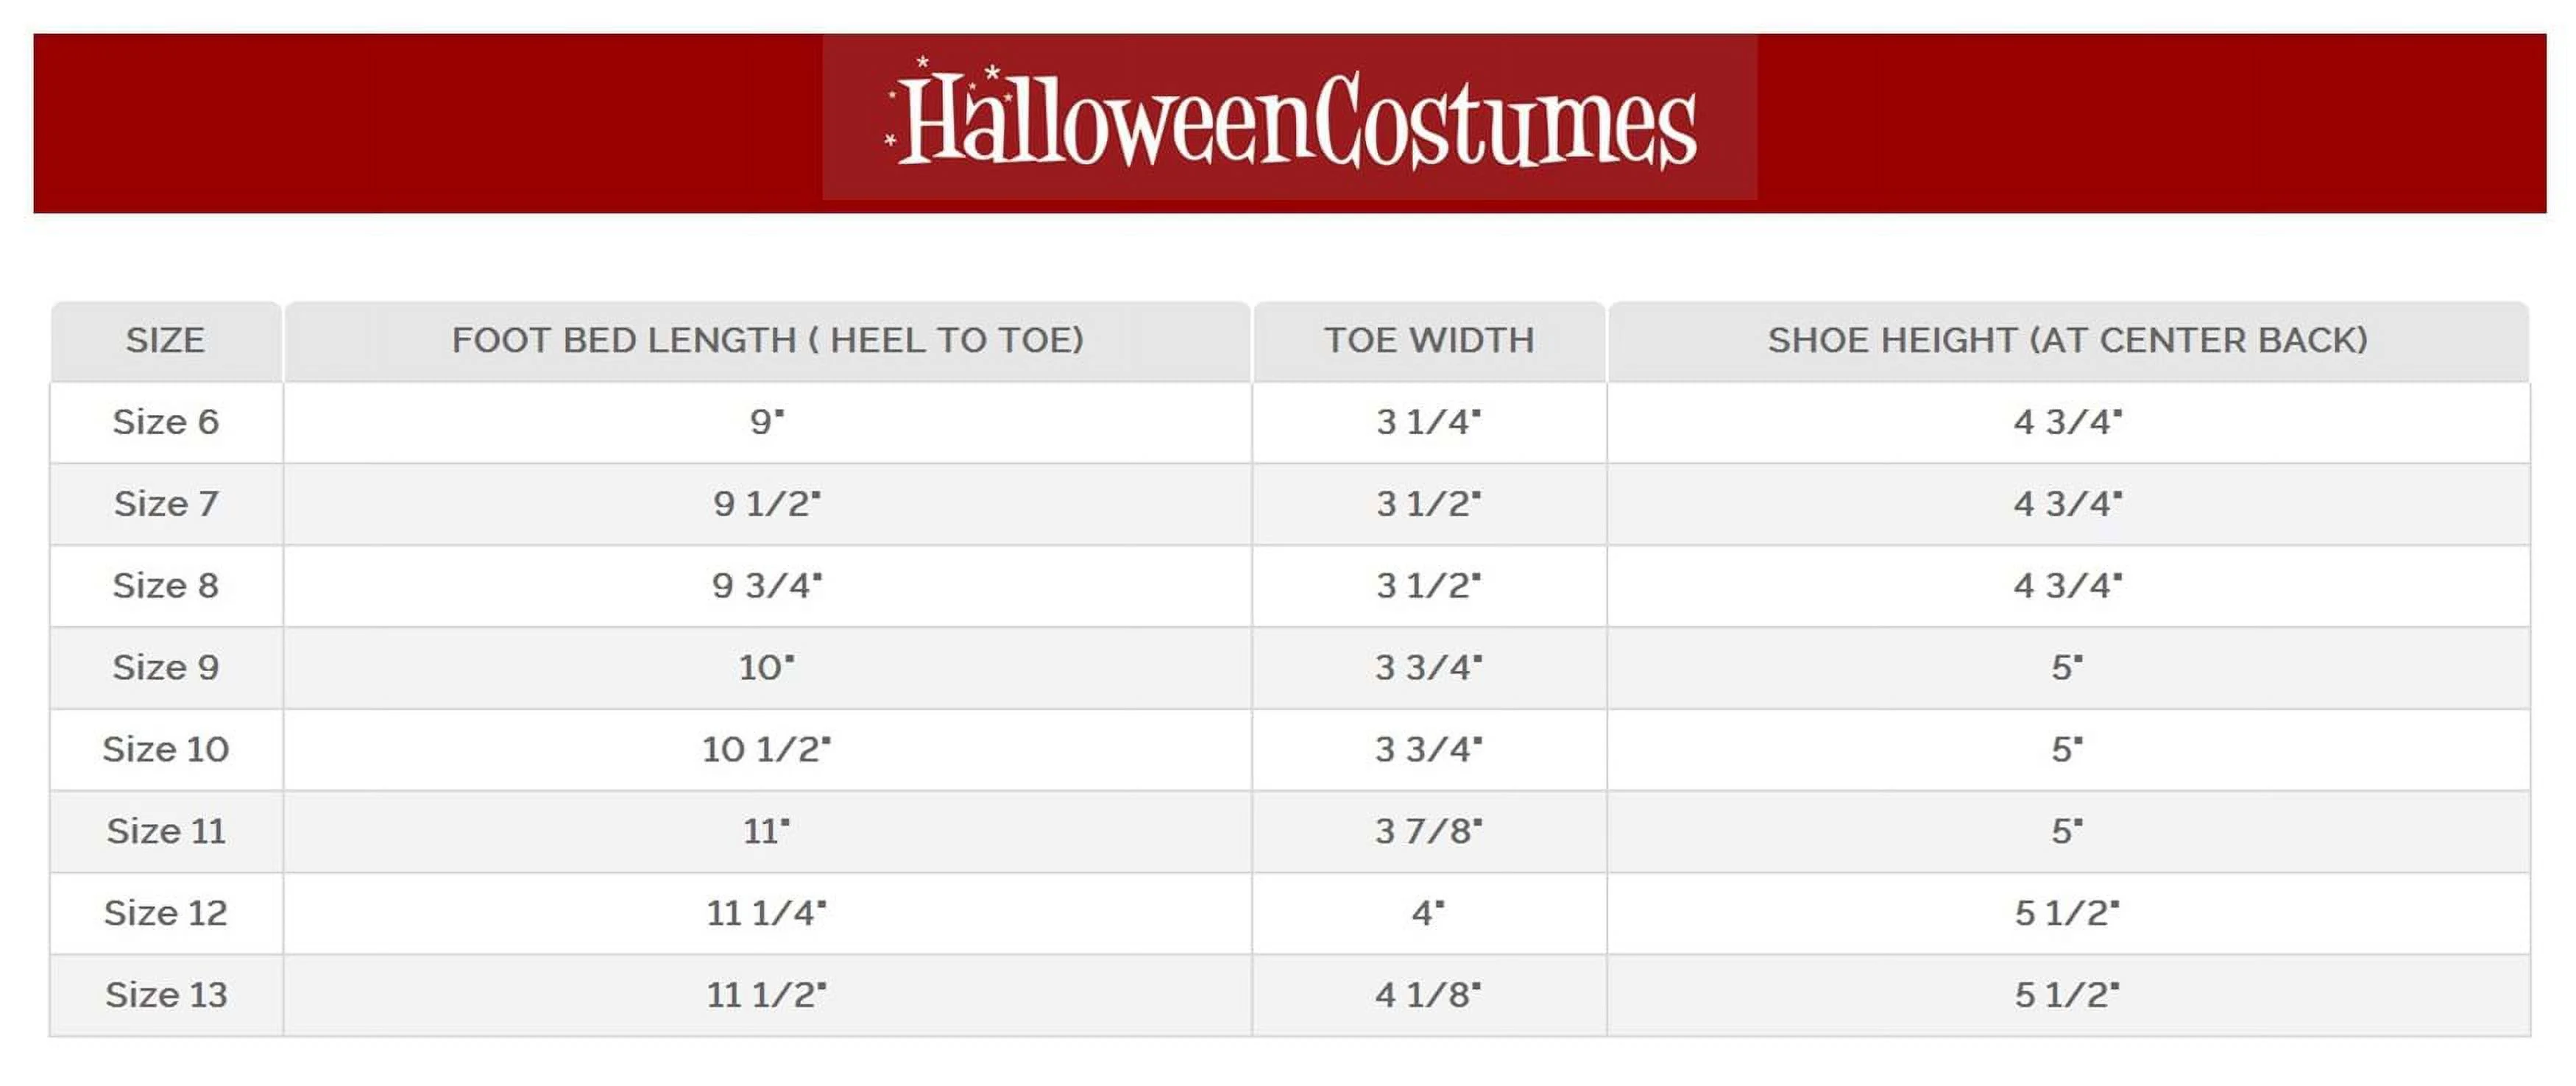Select the Size 9 row label
Image resolution: width=2576 pixels, height=1086 pixels.
point(165,668)
